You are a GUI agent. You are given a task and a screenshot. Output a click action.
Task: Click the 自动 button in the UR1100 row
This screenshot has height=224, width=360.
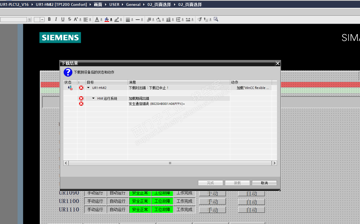coord(251,201)
